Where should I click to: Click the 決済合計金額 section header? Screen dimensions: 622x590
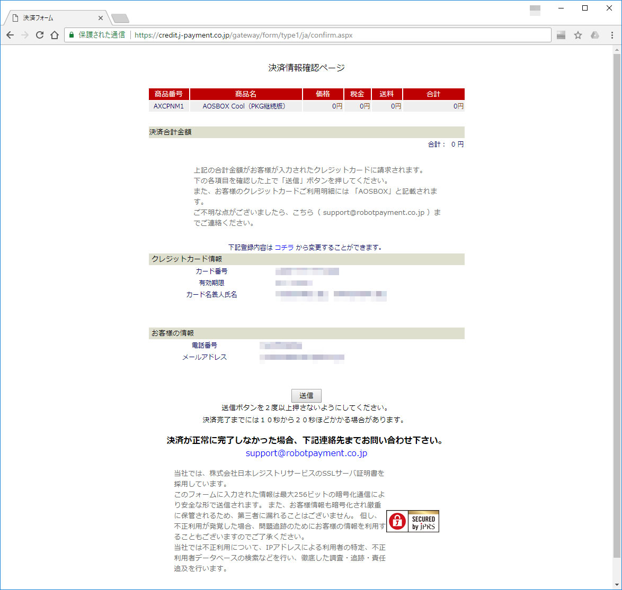(x=307, y=132)
